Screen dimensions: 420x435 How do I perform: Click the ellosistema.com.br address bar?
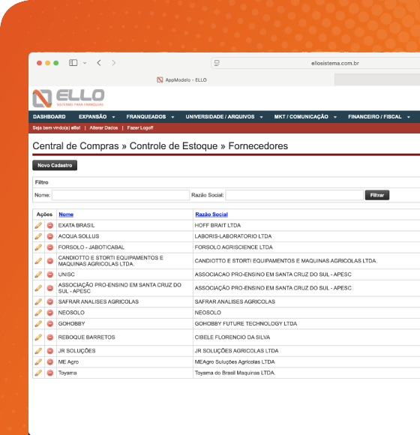click(x=316, y=63)
